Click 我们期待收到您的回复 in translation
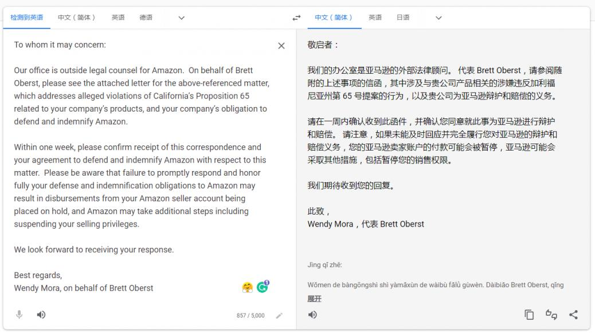The width and height of the screenshot is (595, 333). (351, 185)
